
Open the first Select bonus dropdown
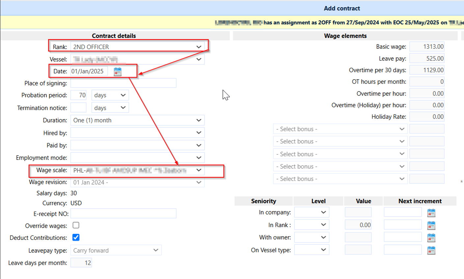tap(340, 129)
